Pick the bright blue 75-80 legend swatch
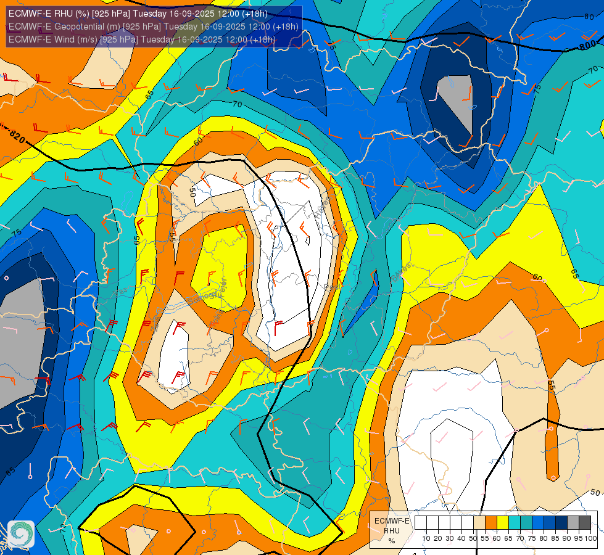Screen dimensions: 604x555 coord(538,523)
